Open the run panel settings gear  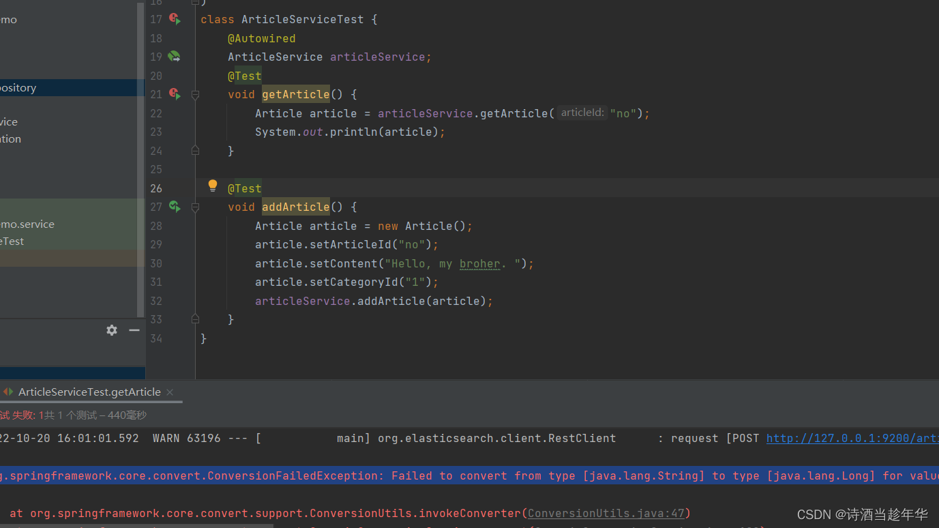[x=112, y=330]
